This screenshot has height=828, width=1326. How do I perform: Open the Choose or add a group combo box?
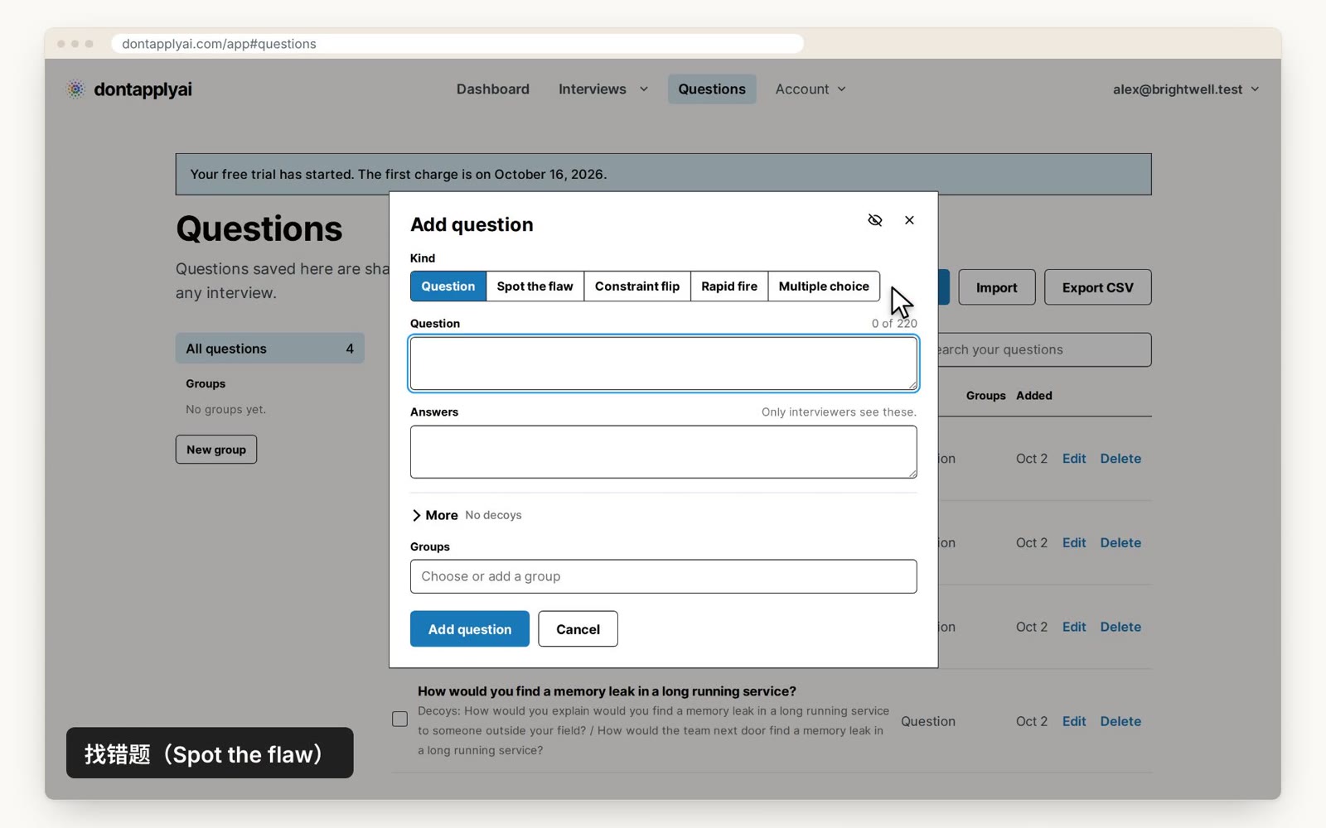pos(663,576)
